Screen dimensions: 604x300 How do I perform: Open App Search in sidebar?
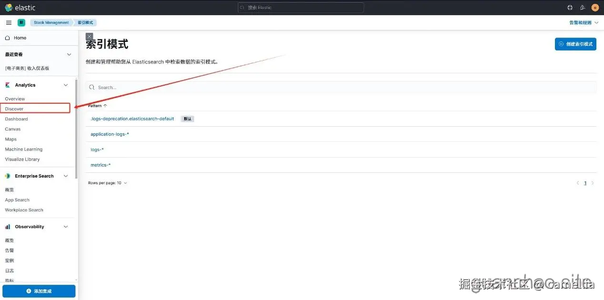click(17, 200)
